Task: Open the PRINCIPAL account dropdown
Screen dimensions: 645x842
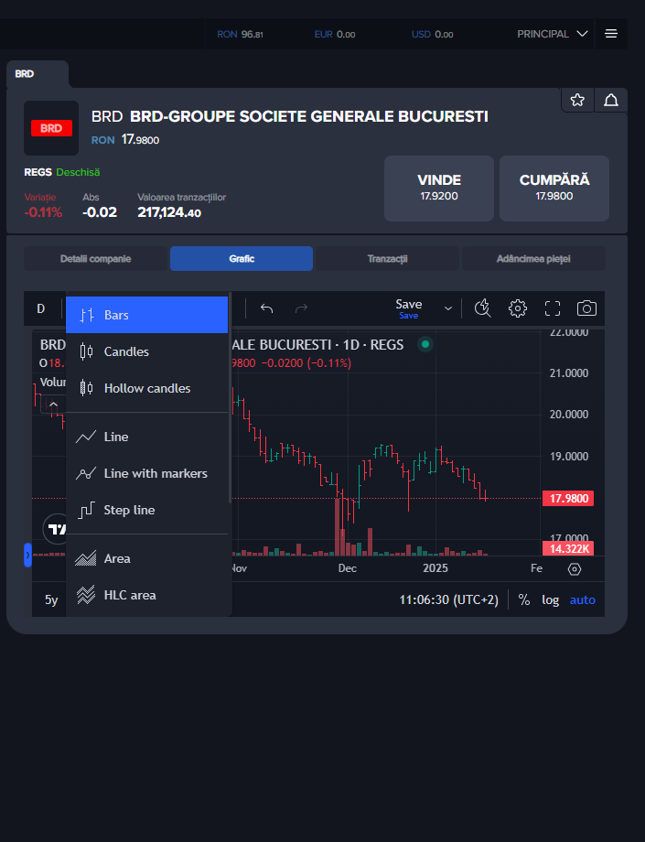Action: tap(553, 34)
